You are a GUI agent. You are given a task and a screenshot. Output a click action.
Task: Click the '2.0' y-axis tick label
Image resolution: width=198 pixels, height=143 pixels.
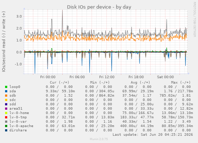19,29
